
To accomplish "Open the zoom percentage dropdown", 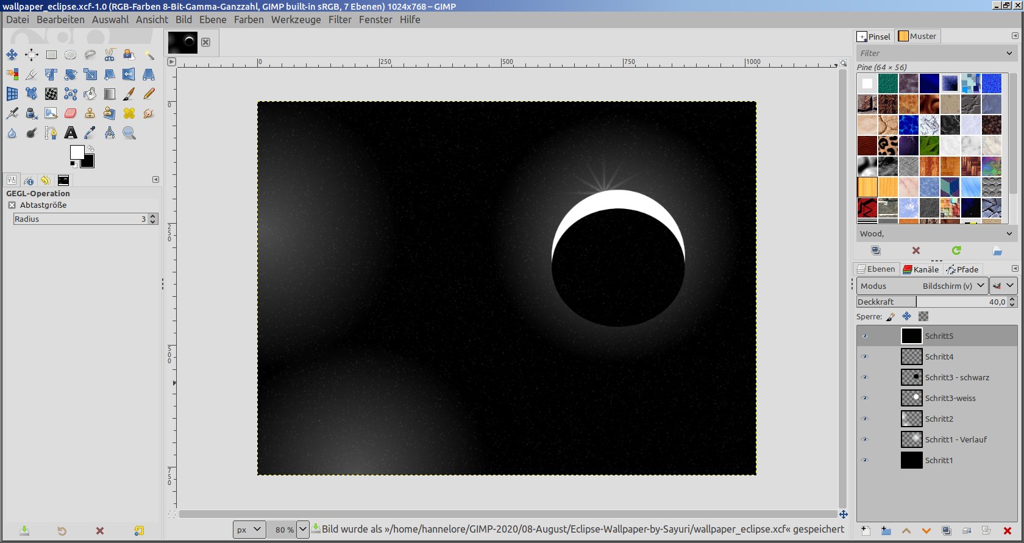I will [303, 529].
